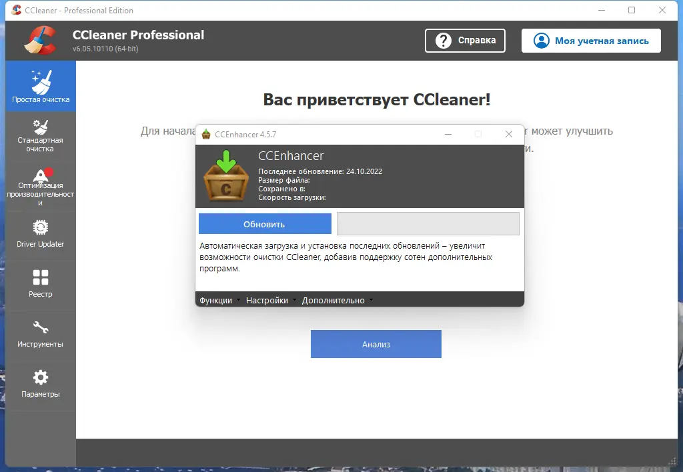Click the CCEnhancer title bar icon
This screenshot has width=683, height=472.
point(206,134)
